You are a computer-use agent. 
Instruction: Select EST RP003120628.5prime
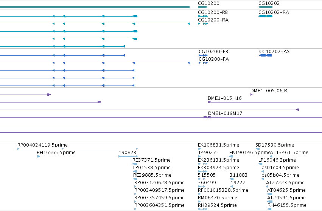click(x=159, y=183)
